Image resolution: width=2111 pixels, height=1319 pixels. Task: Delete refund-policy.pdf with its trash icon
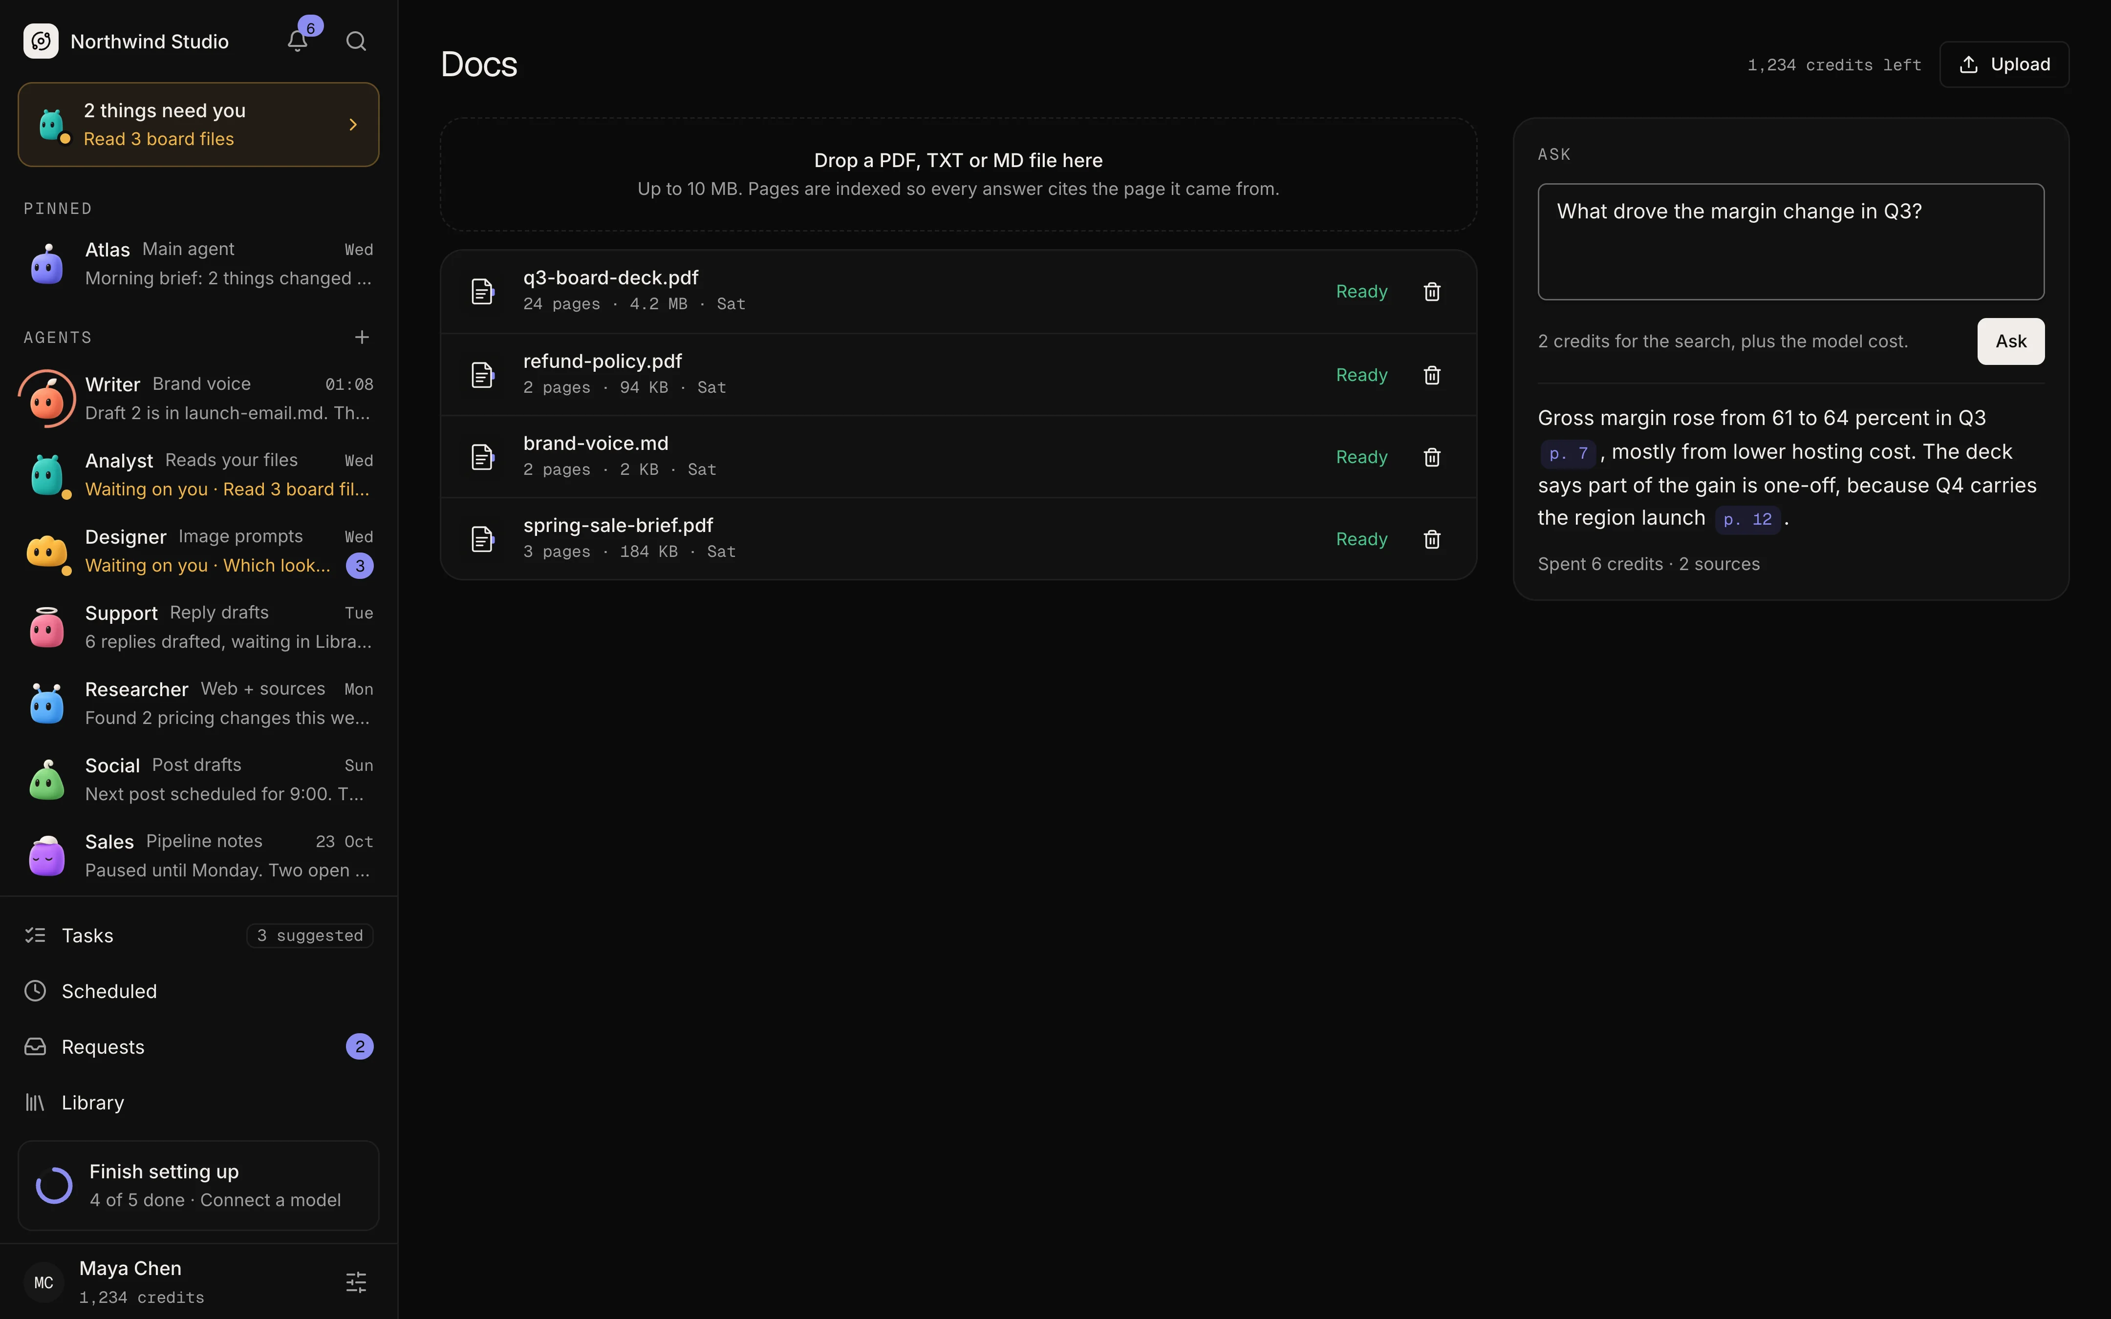coord(1431,375)
